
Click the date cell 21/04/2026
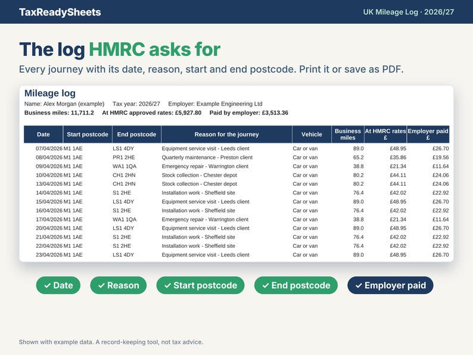[x=49, y=237]
